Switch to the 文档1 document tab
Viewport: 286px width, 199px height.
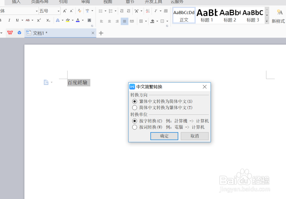coord(60,33)
